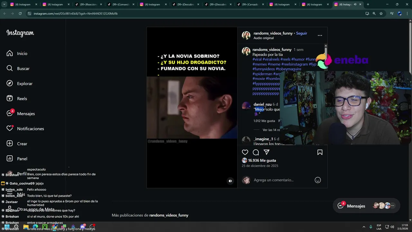Expand the floating Mensajes options dots
Viewport: 412px width, 232px height.
tap(392, 206)
